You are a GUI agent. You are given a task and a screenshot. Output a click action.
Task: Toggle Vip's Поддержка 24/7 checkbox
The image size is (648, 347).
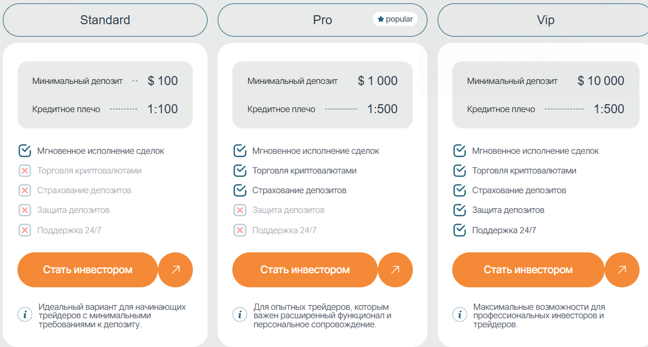pyautogui.click(x=460, y=230)
